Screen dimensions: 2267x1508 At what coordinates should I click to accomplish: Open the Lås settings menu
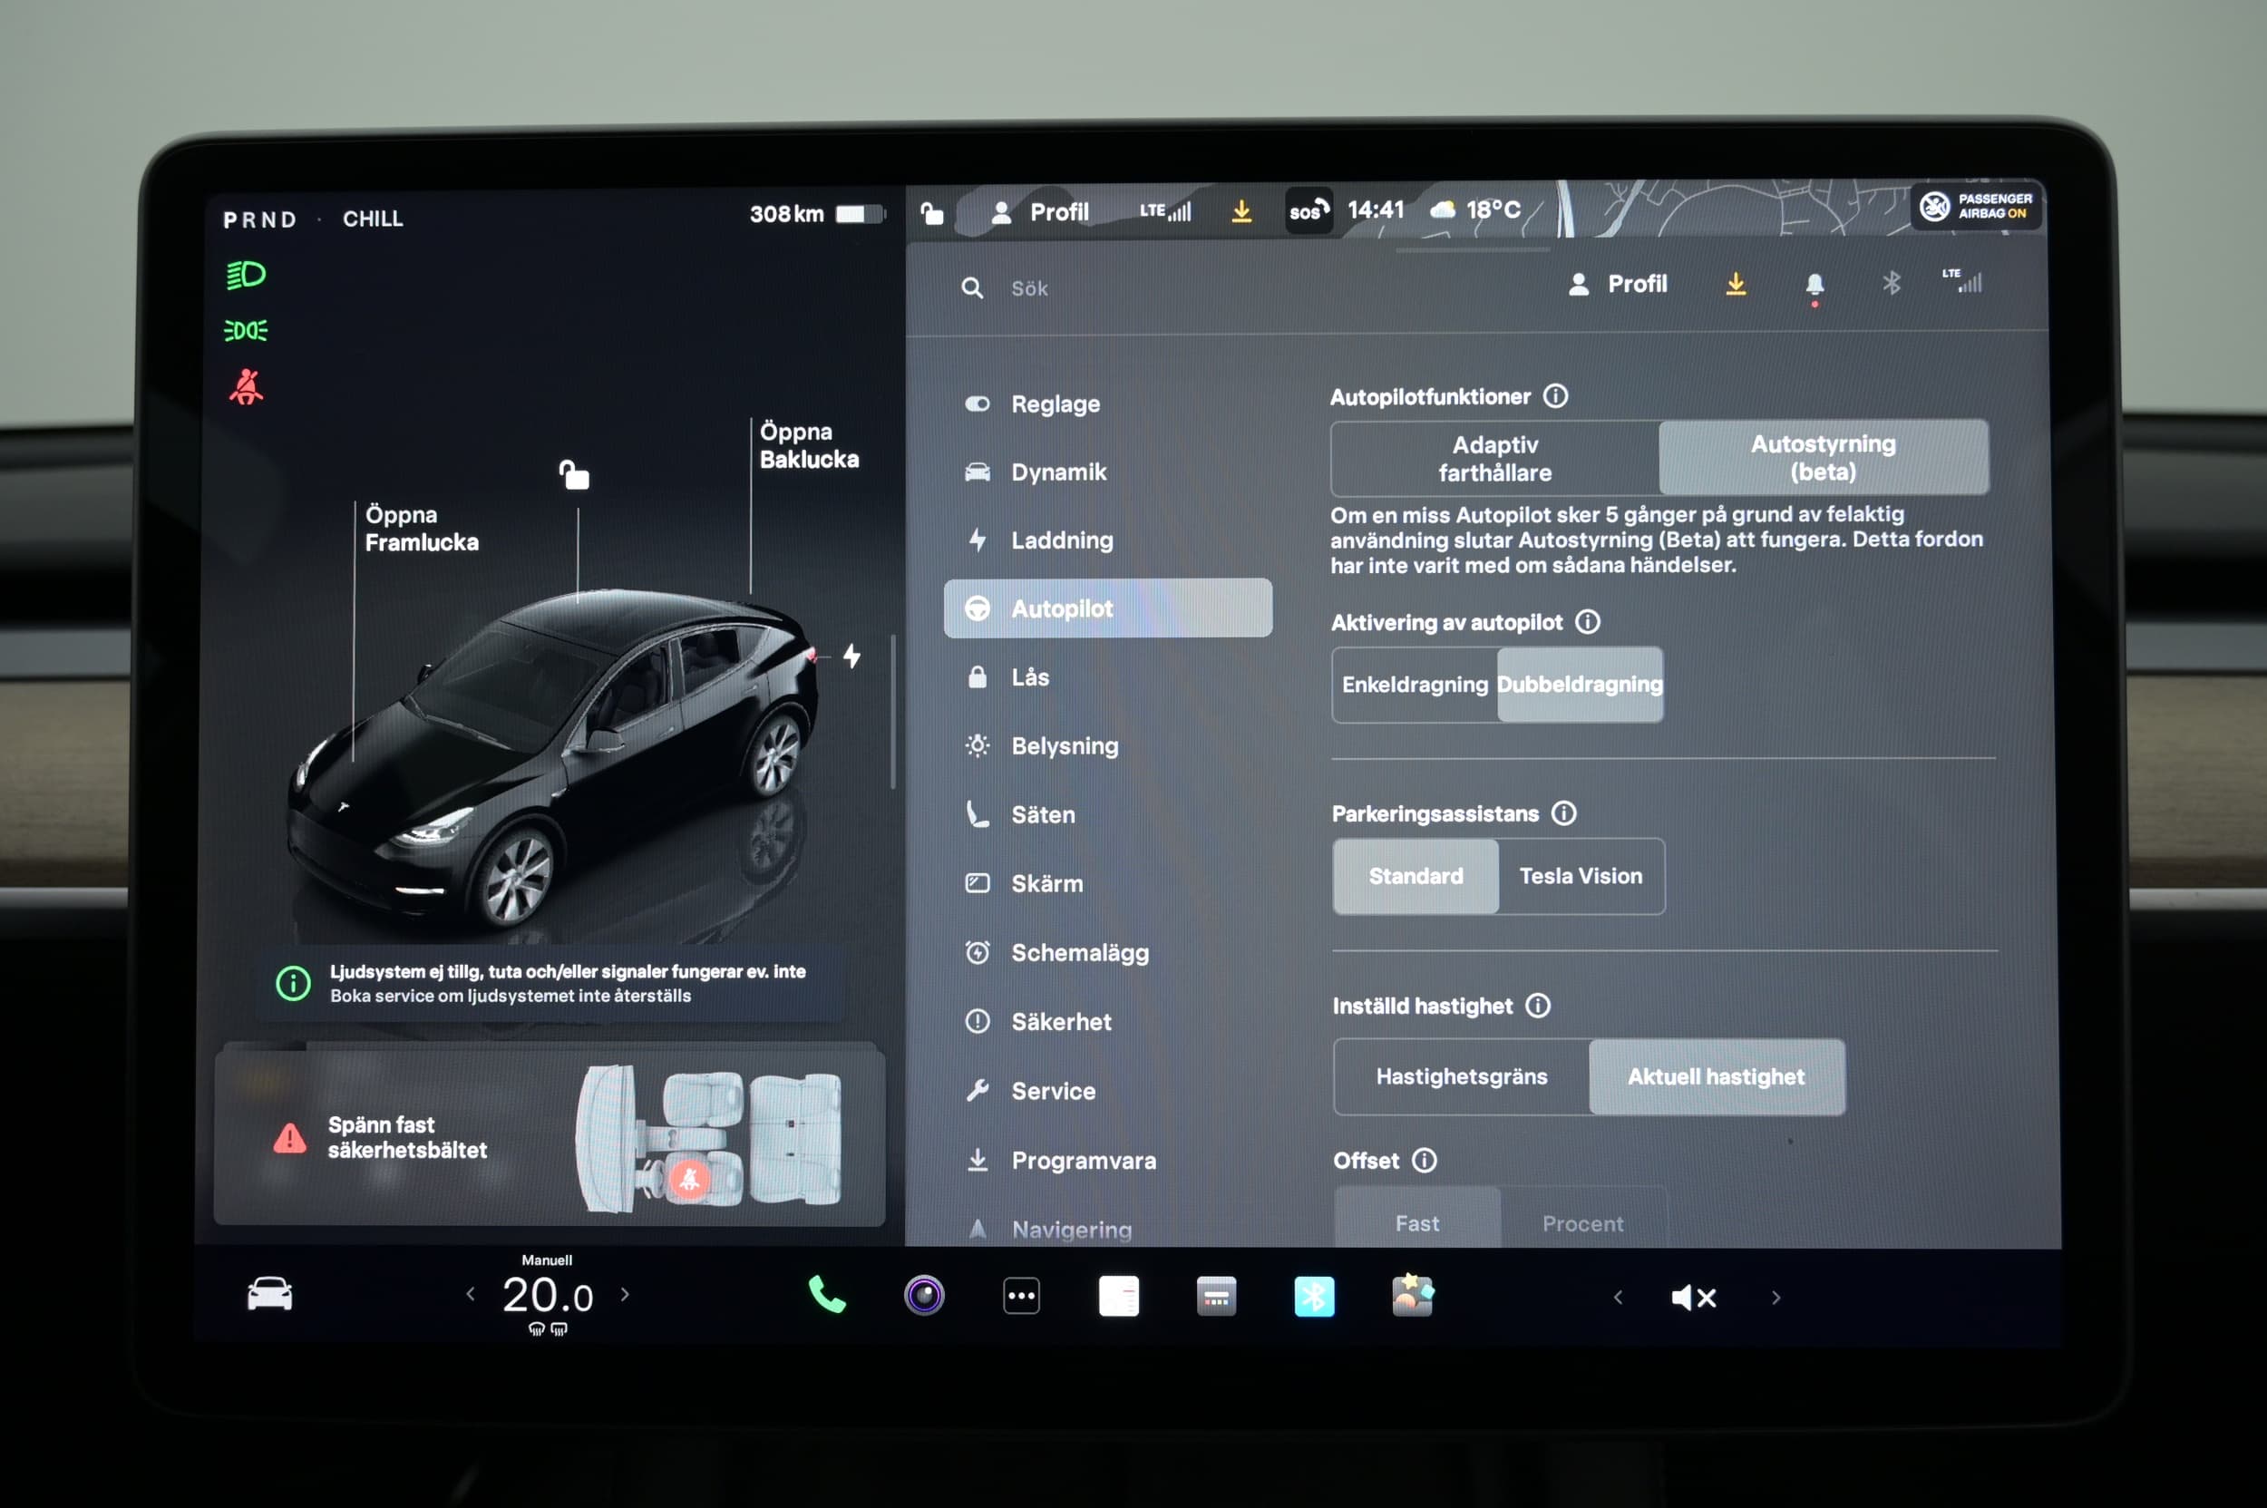coord(1108,677)
